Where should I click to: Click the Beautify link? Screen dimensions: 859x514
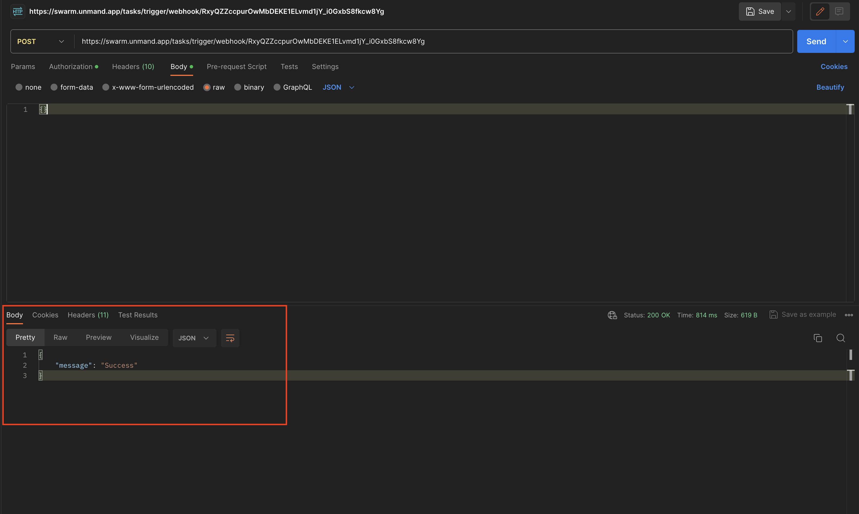point(831,87)
